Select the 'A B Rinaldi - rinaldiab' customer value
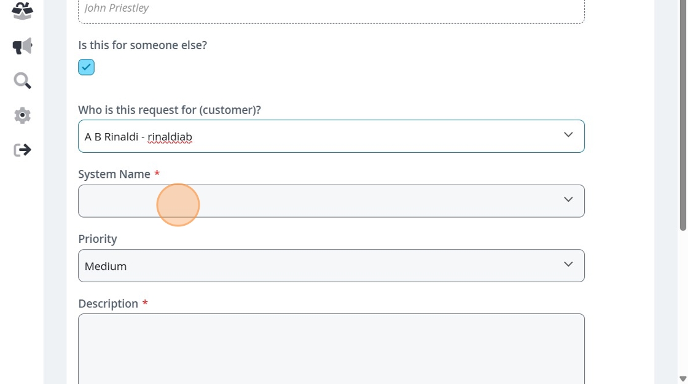This screenshot has width=688, height=384. (138, 137)
